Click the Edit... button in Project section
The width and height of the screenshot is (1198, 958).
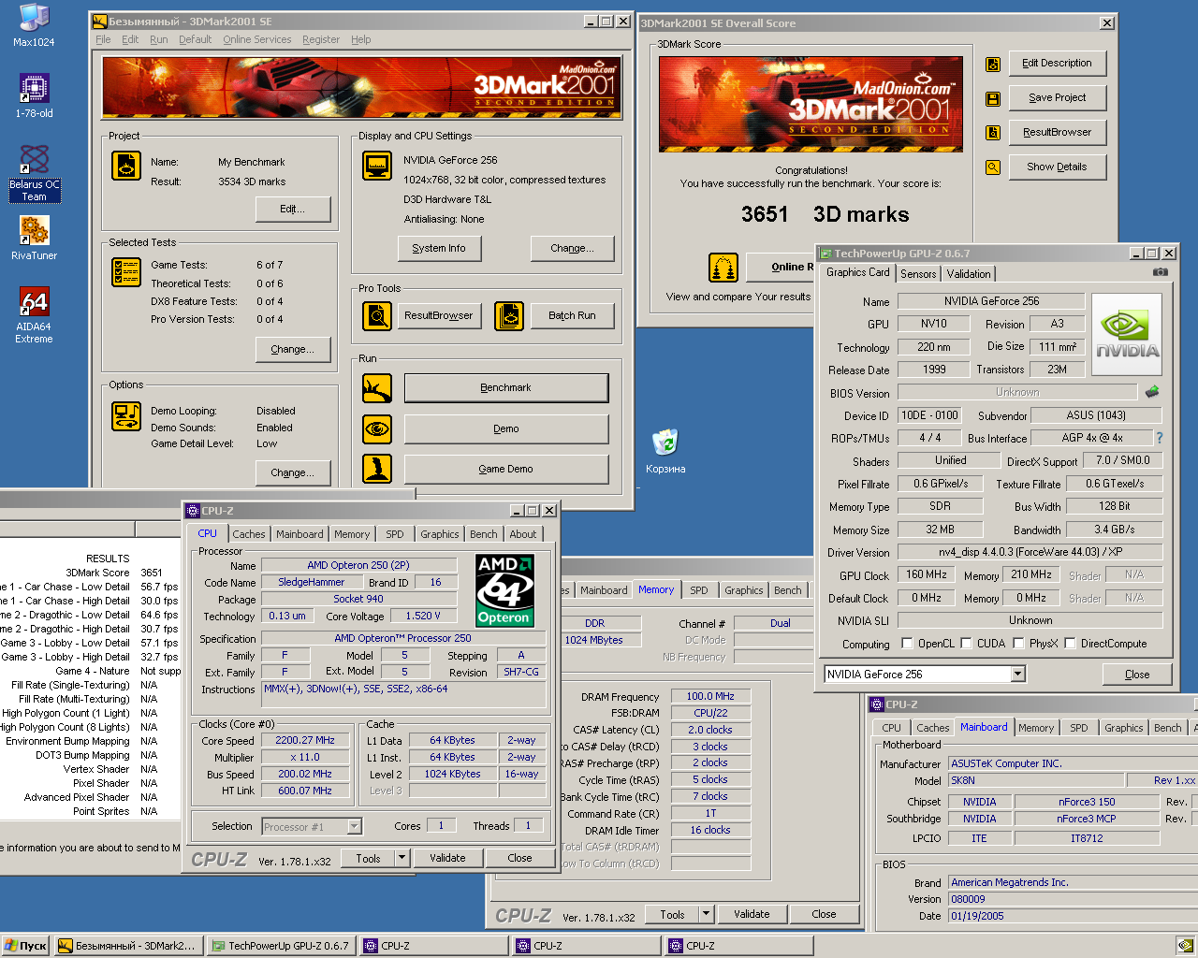[293, 209]
